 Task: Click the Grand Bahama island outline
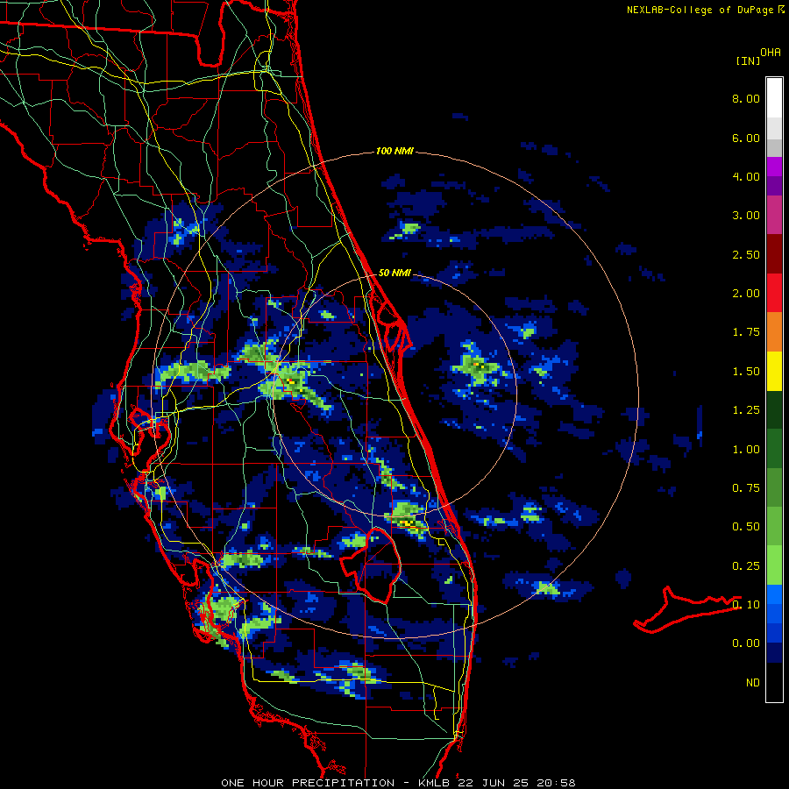click(686, 610)
